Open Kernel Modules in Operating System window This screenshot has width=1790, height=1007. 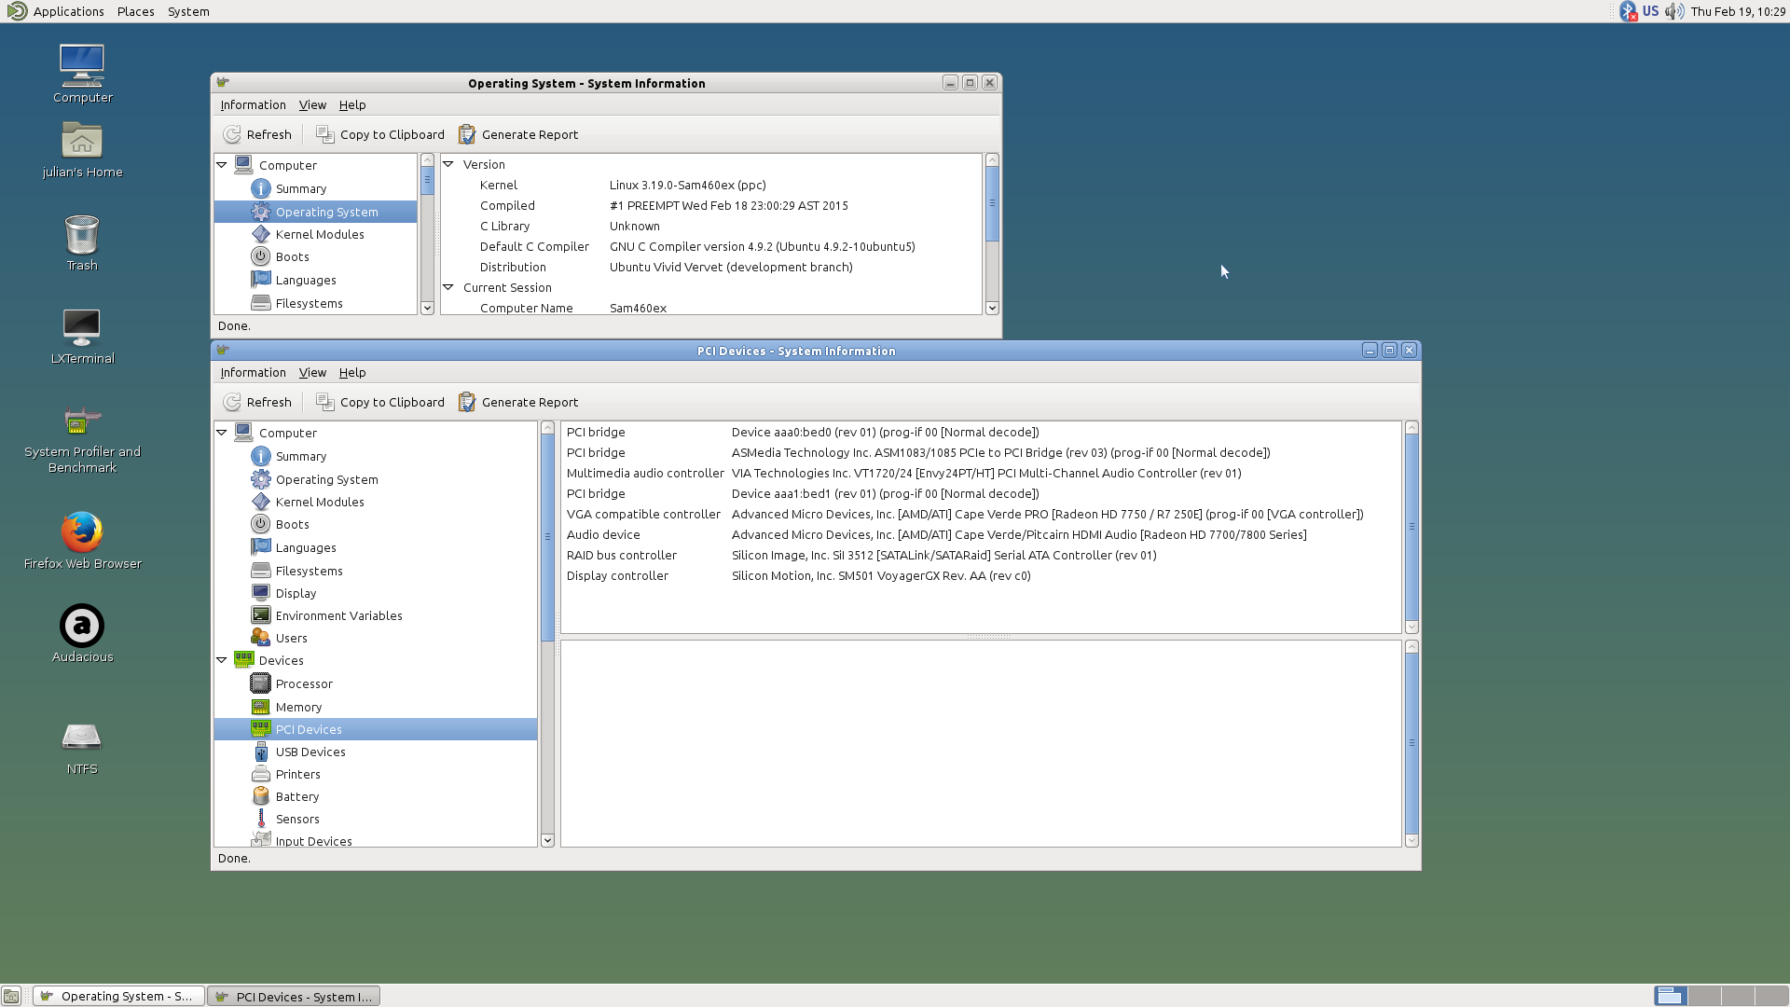(319, 234)
